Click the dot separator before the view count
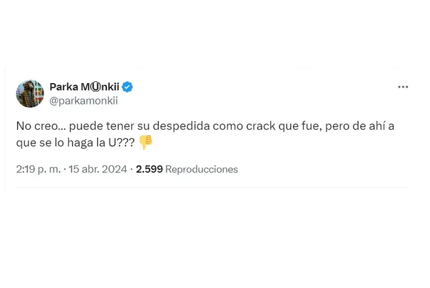This screenshot has height=288, width=430. [x=131, y=169]
